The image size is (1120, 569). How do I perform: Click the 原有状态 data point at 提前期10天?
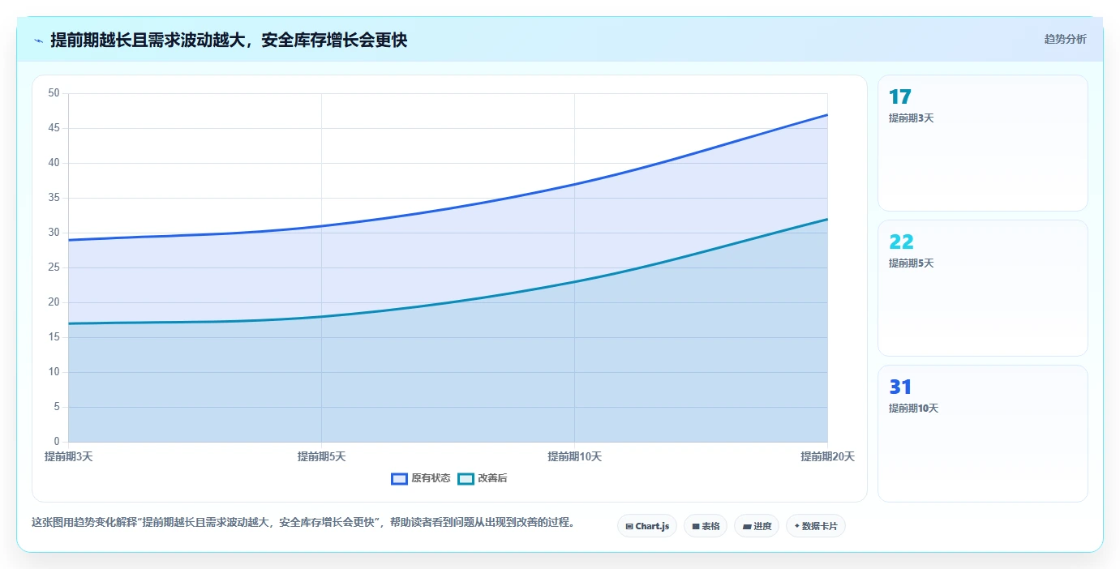tap(574, 184)
